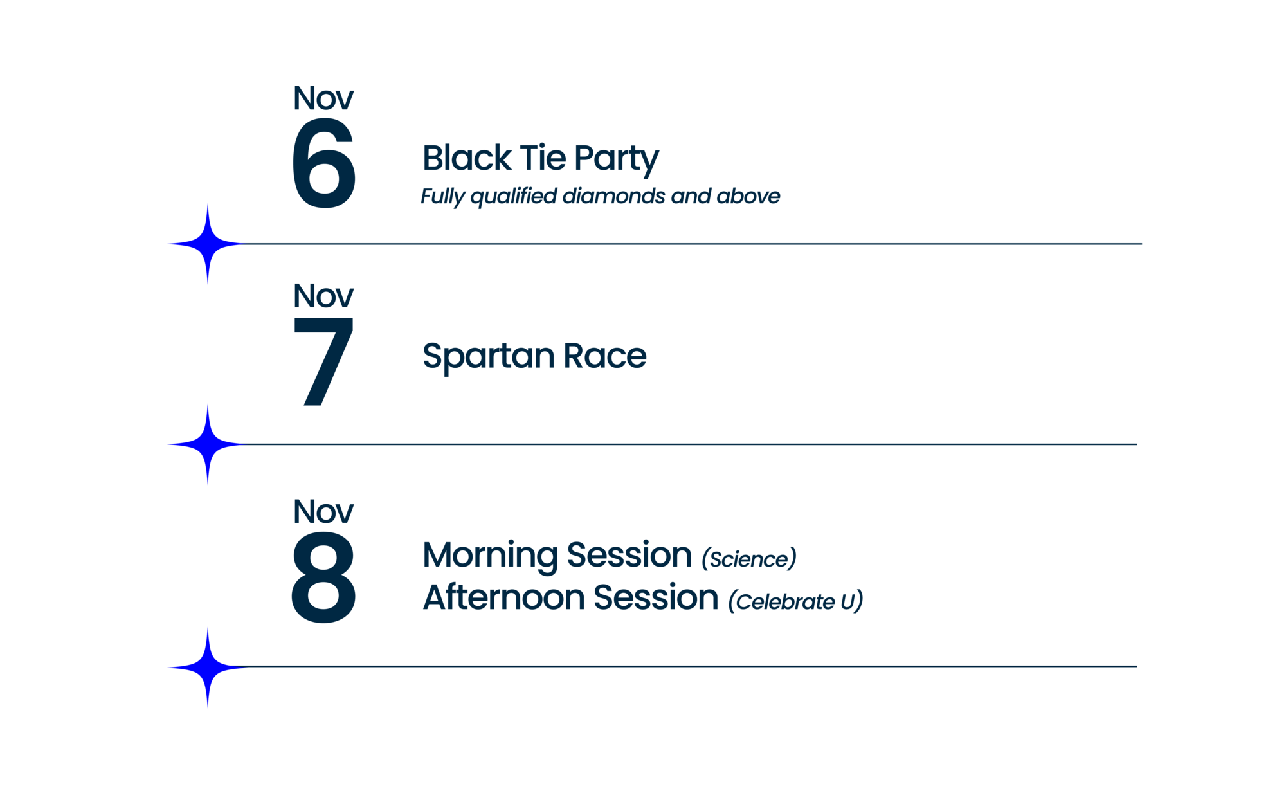Click the blue star below Nov 8

207,668
